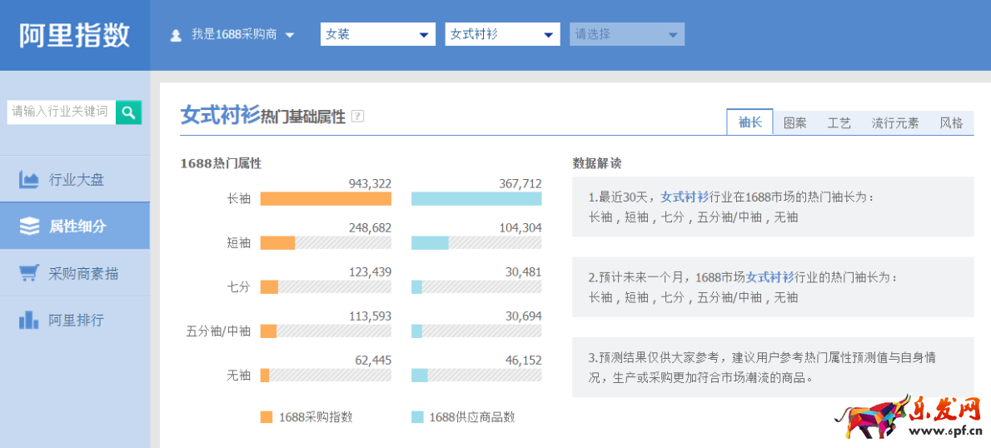Click the user avatar icon beside 我是1688采购商
Image resolution: width=991 pixels, height=448 pixels.
point(176,35)
